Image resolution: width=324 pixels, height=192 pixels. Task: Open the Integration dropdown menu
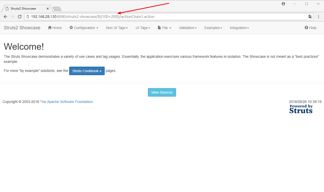point(239,28)
